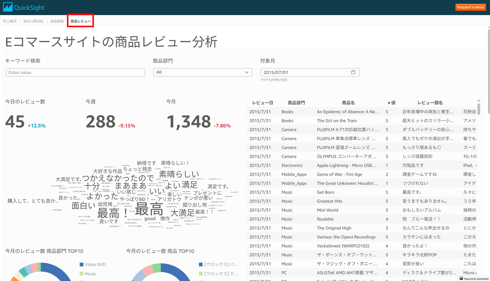490x281 pixels.
Task: Switch to the 返品調査 tab
Action: pyautogui.click(x=57, y=21)
